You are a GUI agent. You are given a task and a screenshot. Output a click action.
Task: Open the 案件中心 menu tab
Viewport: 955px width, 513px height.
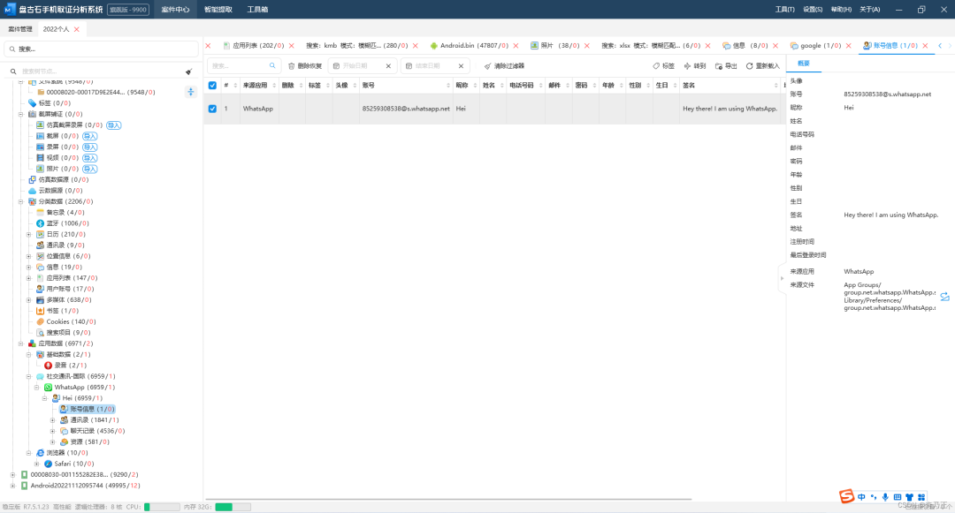[175, 9]
